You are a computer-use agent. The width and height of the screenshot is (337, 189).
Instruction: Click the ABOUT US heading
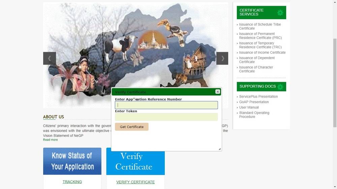tap(53, 117)
